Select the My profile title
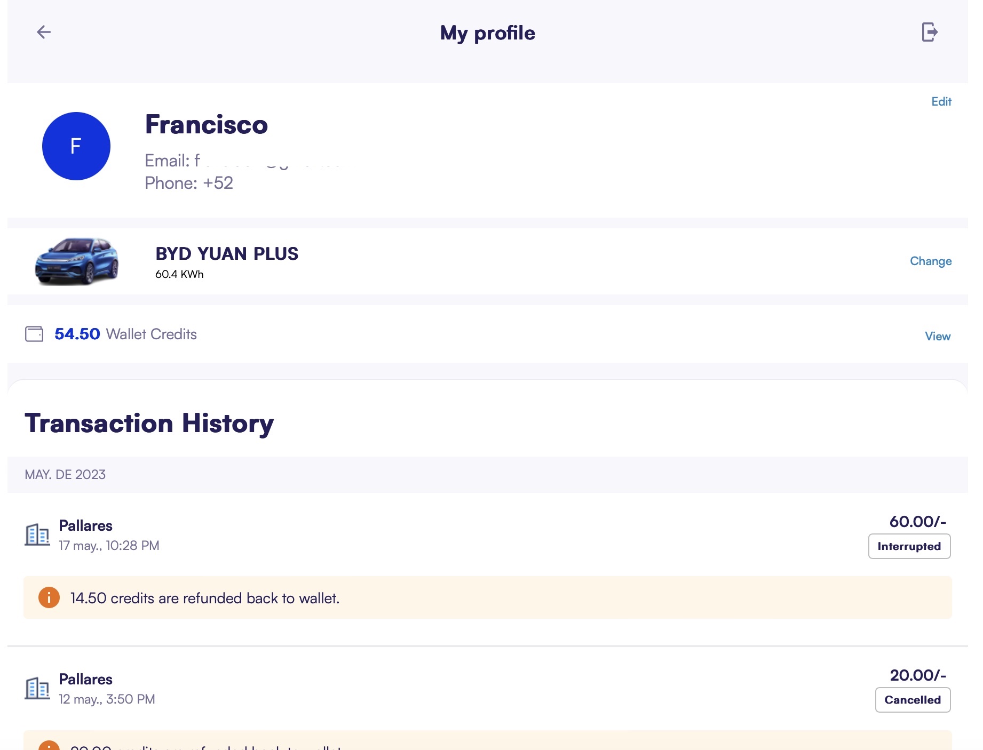983x750 pixels. click(488, 33)
